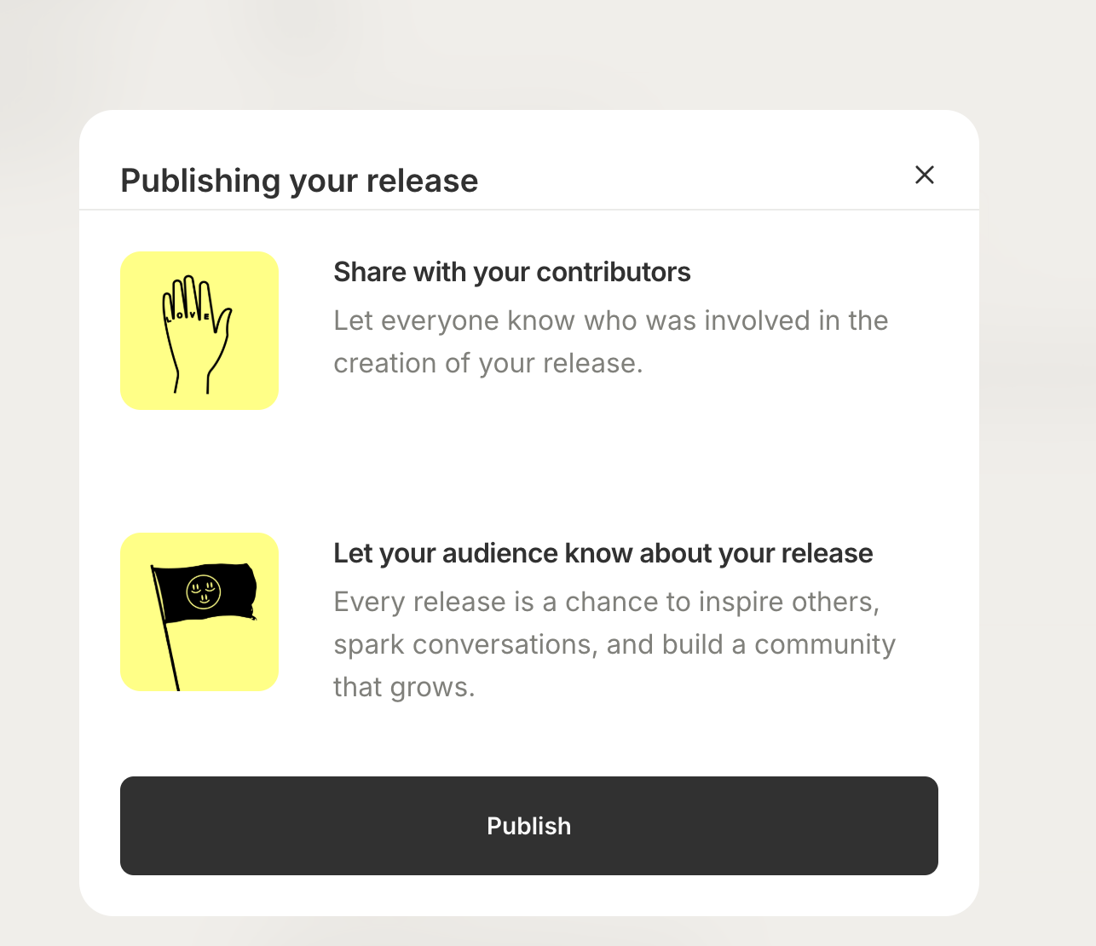Close the Publishing your release dialog

(925, 175)
